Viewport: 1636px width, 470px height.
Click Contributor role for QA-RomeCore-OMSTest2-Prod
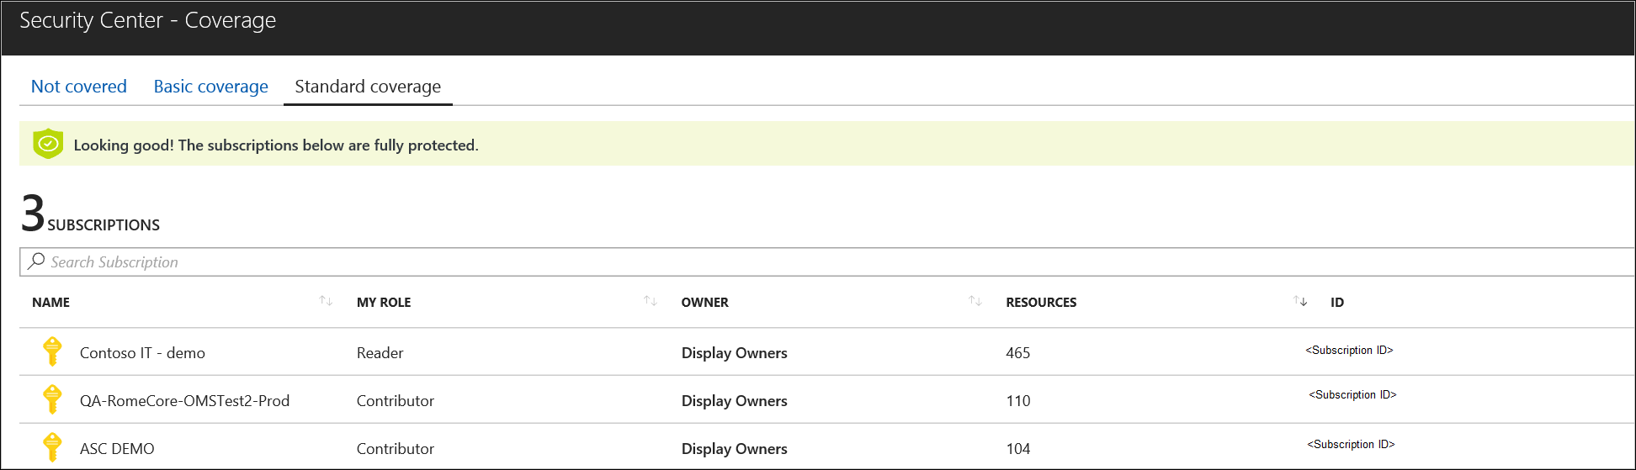[396, 401]
